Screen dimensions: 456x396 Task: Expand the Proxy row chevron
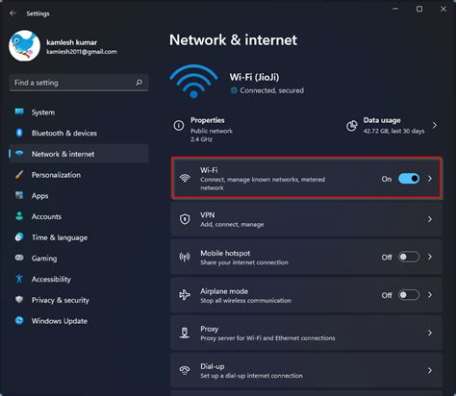pos(430,333)
